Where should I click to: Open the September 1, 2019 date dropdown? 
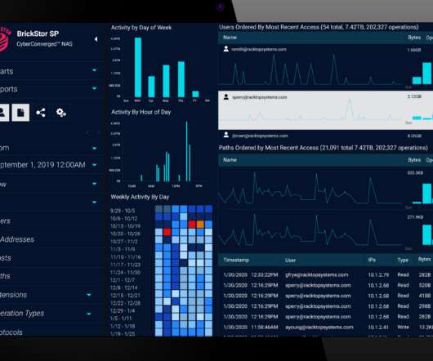coord(94,165)
